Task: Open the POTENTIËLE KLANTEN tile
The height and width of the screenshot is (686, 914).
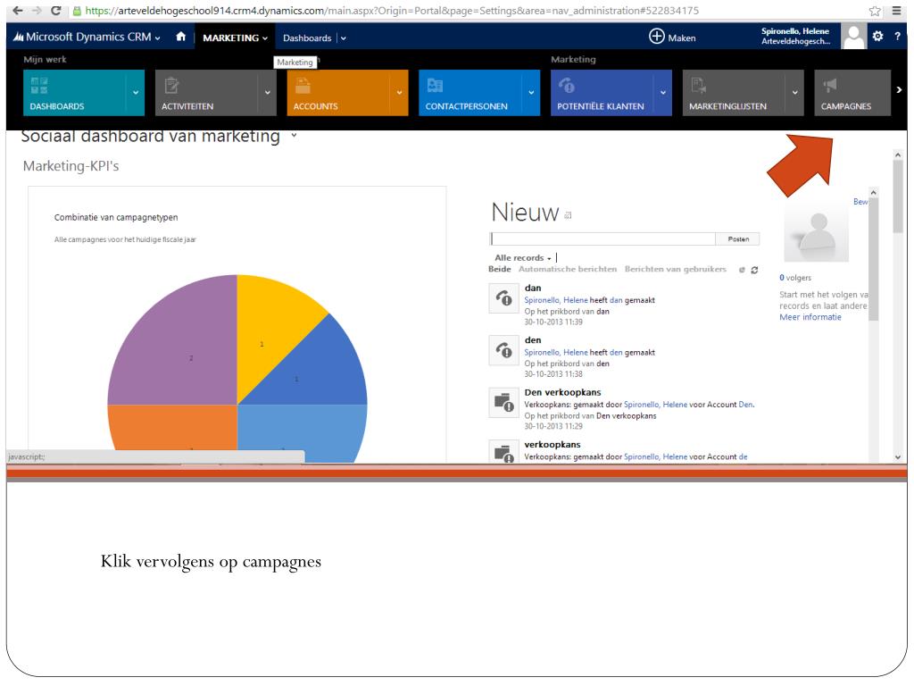Action: tap(602, 93)
